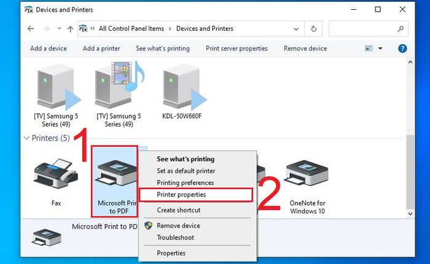Click the shield icon beside Remove device
Image resolution: width=430 pixels, height=264 pixels.
[149, 225]
